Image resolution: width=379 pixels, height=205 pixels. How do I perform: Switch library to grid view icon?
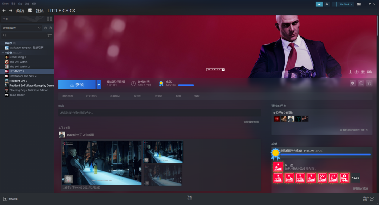pyautogui.click(x=49, y=19)
